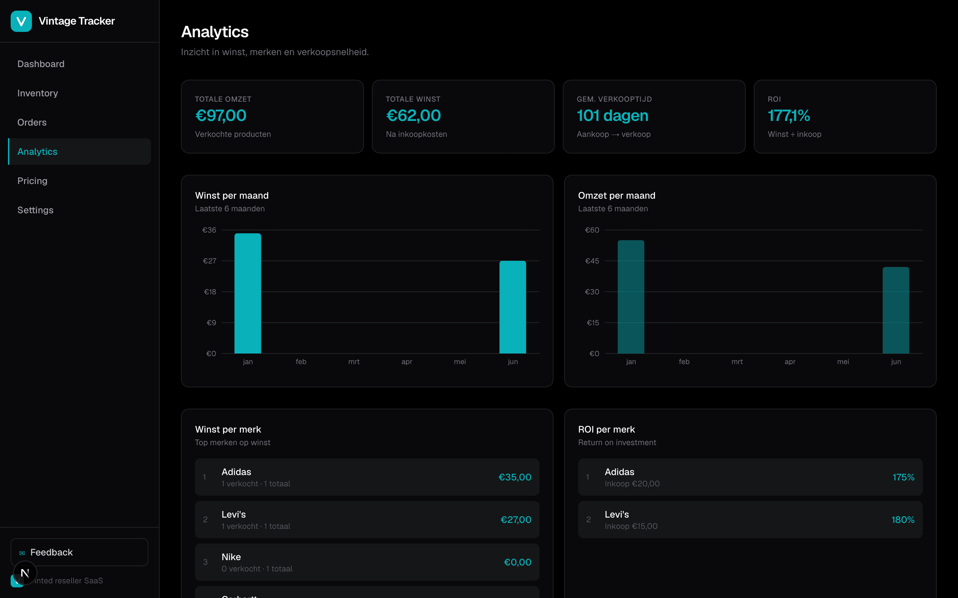Click the 'Inkoop €15,00' text

631,527
